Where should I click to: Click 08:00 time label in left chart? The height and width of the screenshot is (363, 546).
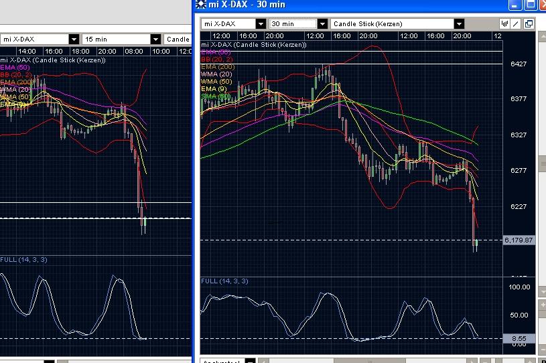134,51
